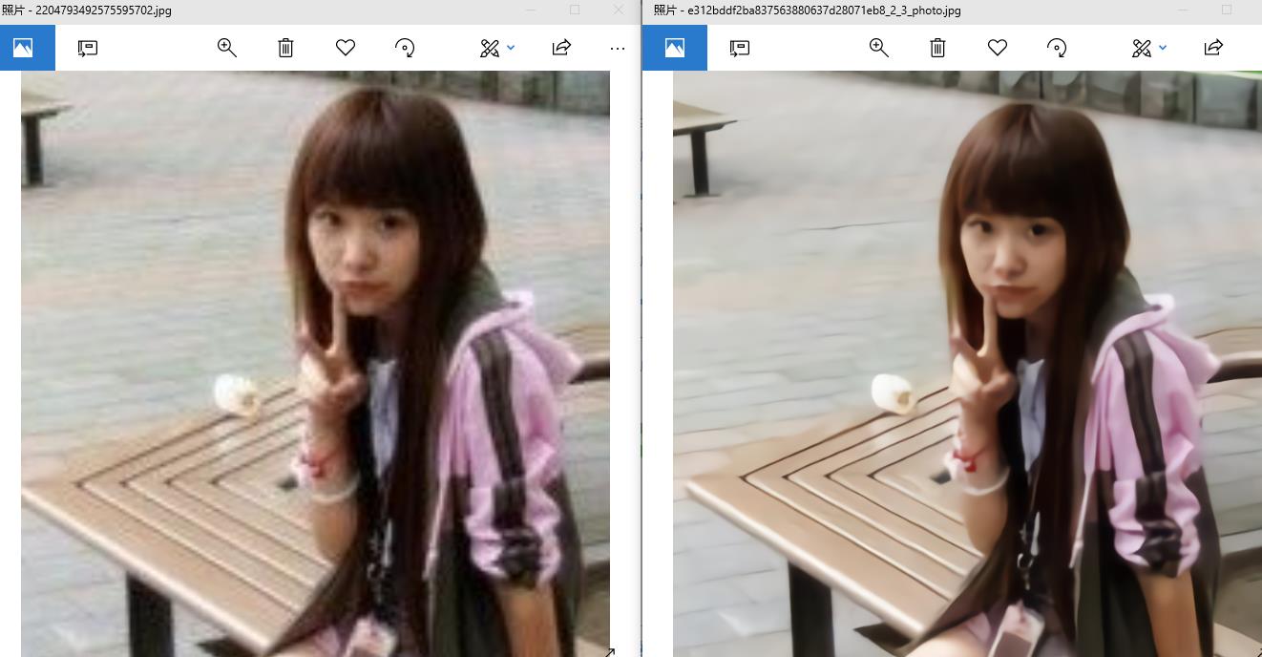The width and height of the screenshot is (1262, 657).
Task: Click title 照片 - 2204793492575595702.jpg
Action: (x=87, y=11)
